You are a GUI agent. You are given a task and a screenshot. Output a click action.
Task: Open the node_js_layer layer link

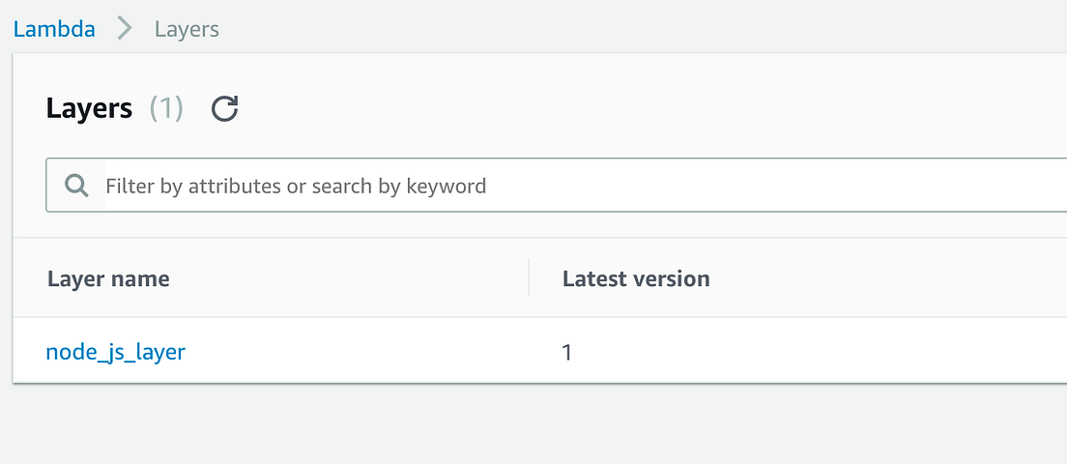(115, 352)
